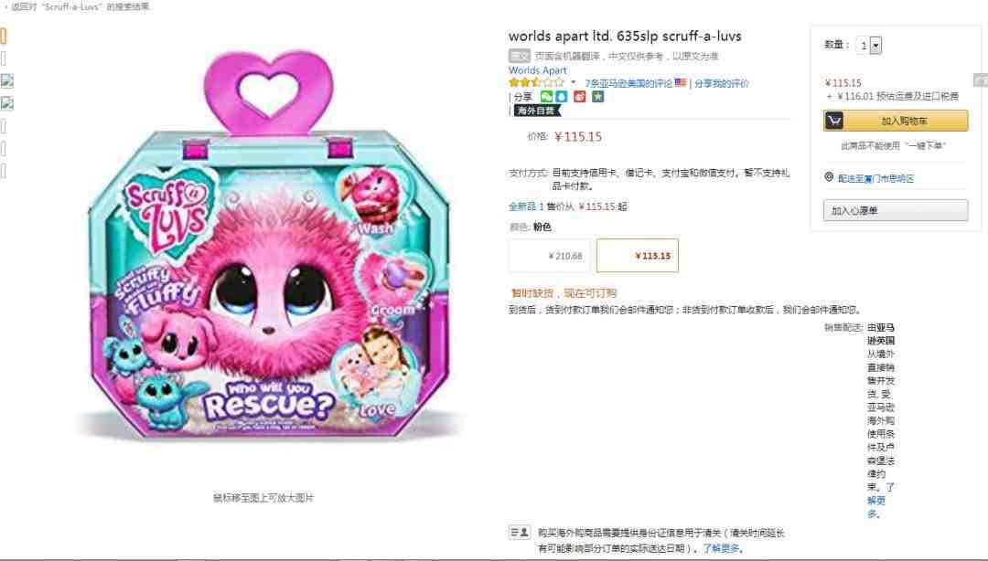Click the ID card customs notice icon
Screen dimensions: 988x561
pyautogui.click(x=520, y=533)
